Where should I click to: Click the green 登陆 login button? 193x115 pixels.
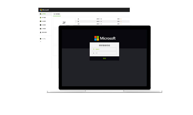click(x=104, y=59)
